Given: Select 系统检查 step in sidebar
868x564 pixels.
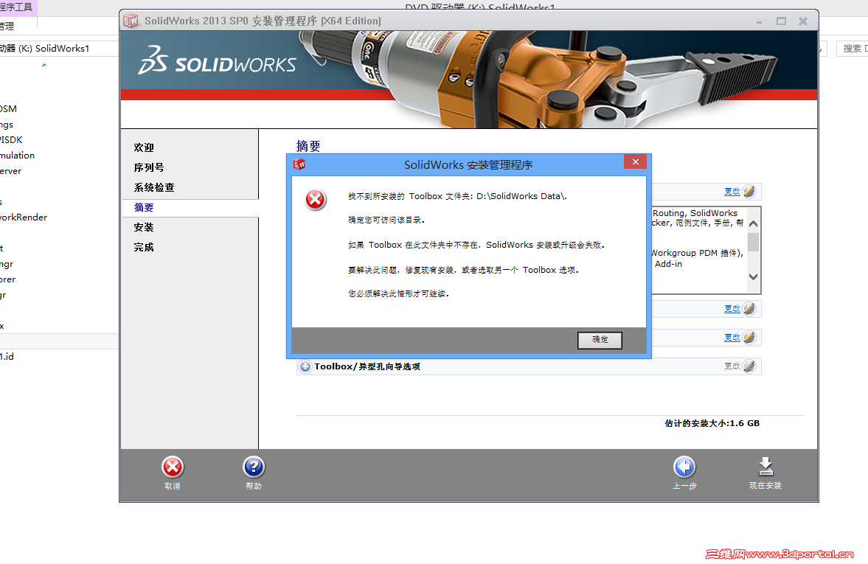Looking at the screenshot, I should point(154,187).
